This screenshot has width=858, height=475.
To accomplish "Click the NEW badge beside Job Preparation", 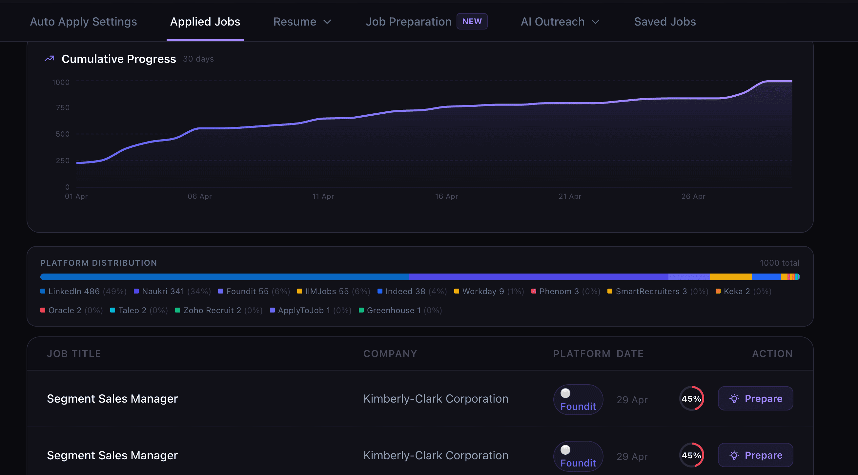I will pyautogui.click(x=472, y=22).
